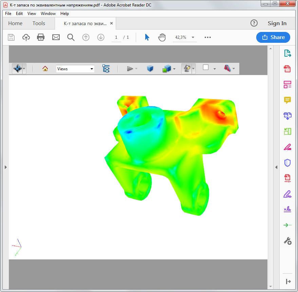Screen dimensions: 298x292
Task: Open the Protect shield tool
Action: point(287,163)
